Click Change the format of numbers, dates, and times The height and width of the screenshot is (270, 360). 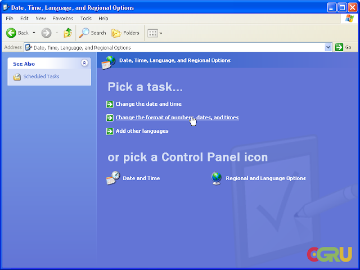177,118
